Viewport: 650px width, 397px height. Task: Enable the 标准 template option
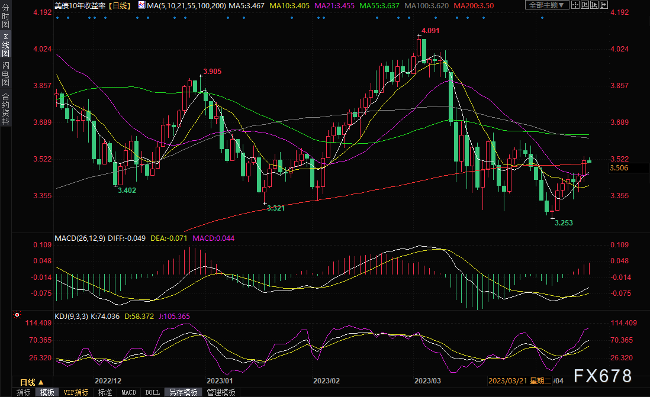pos(105,392)
